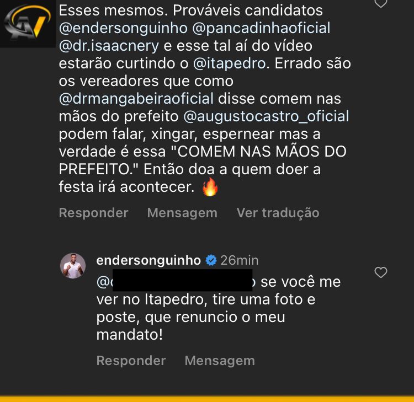Show translation with Ver tradução
This screenshot has width=414, height=402.
click(x=278, y=213)
